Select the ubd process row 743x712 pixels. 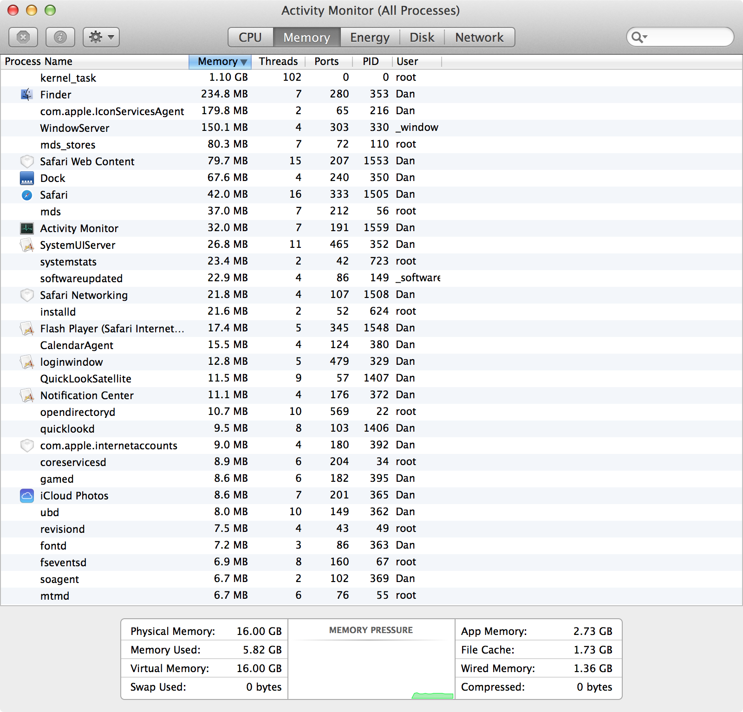(x=371, y=512)
